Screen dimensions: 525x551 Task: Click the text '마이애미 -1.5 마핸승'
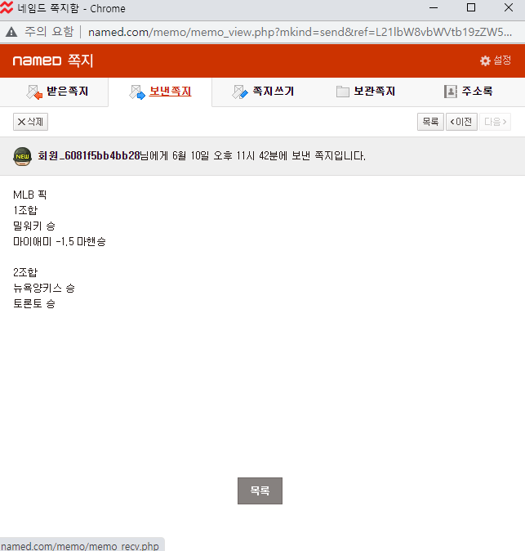[60, 241]
